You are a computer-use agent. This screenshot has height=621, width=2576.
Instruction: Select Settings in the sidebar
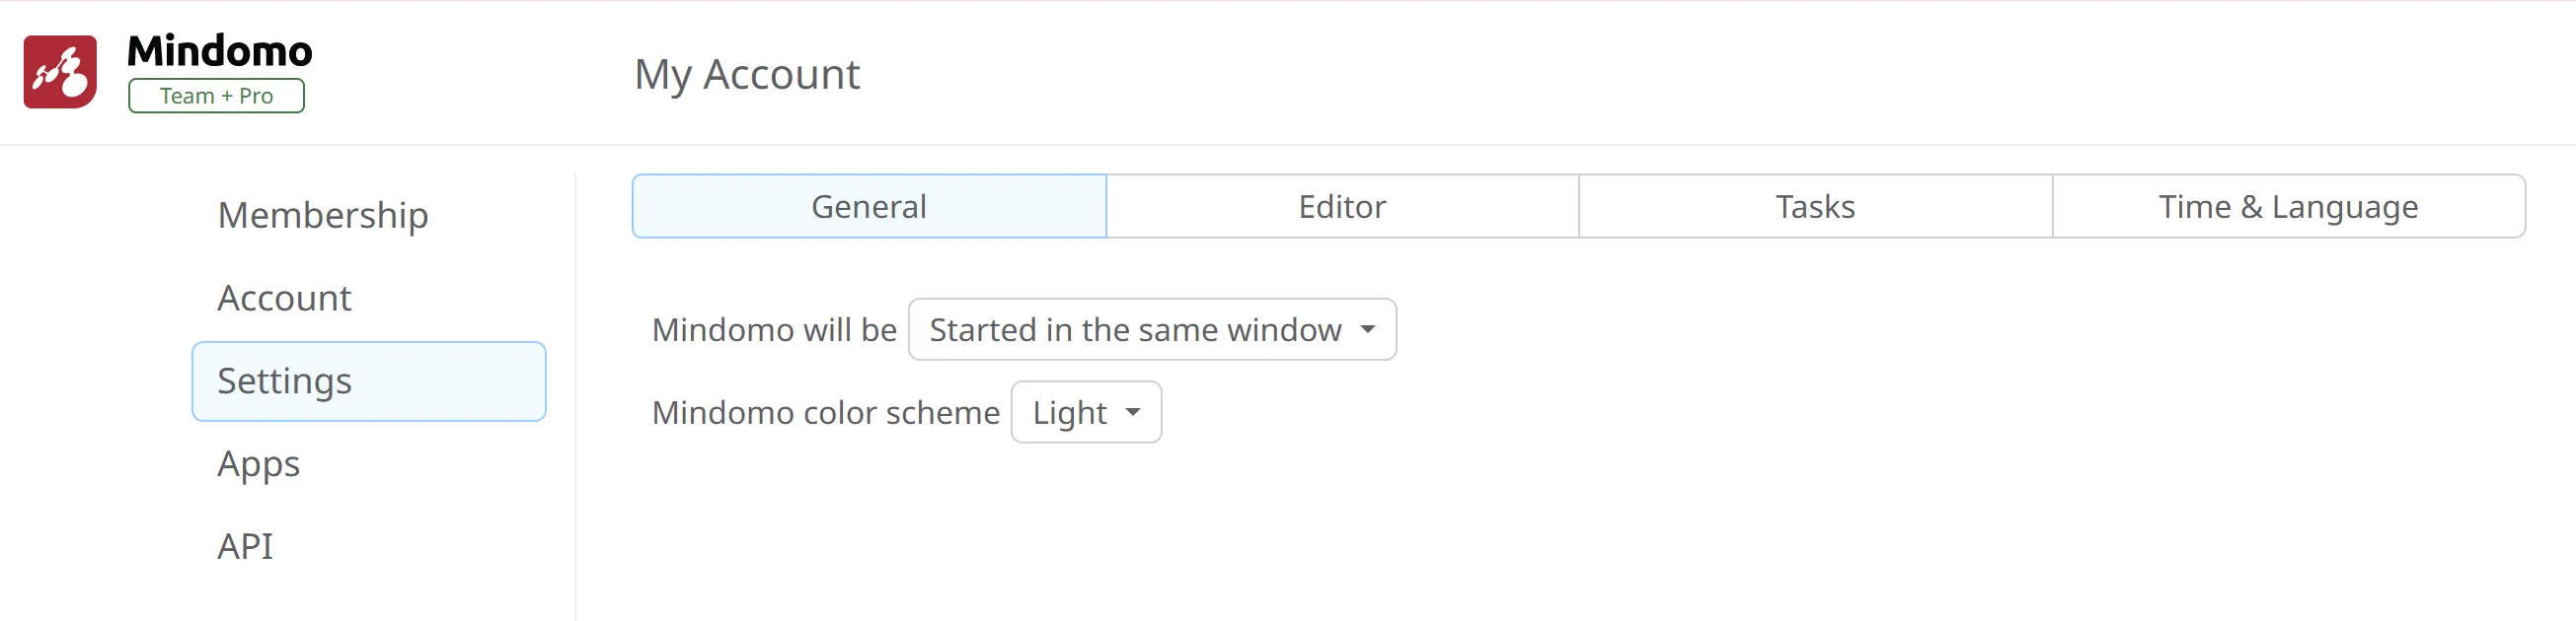point(368,381)
